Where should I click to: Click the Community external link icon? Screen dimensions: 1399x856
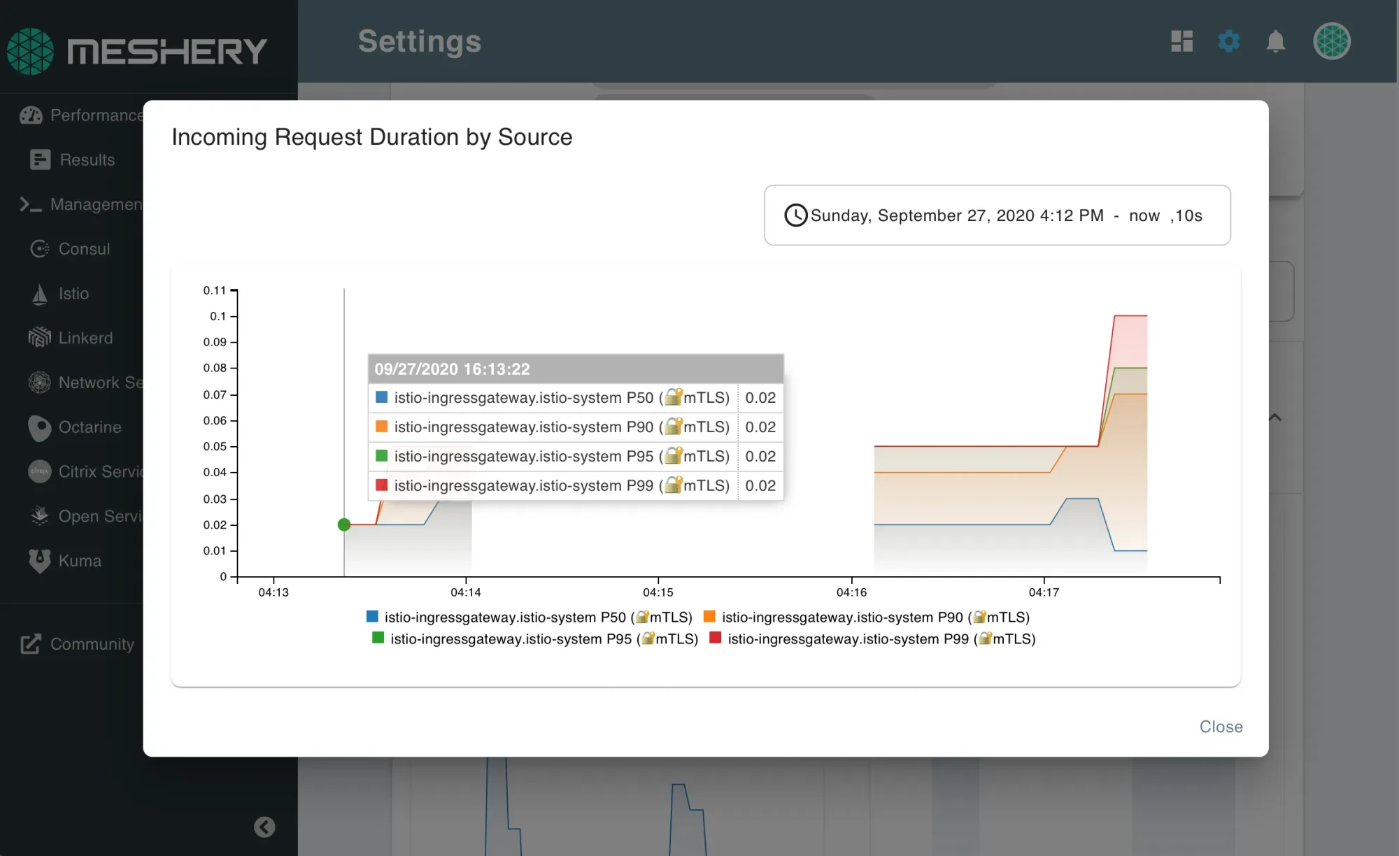click(x=31, y=644)
